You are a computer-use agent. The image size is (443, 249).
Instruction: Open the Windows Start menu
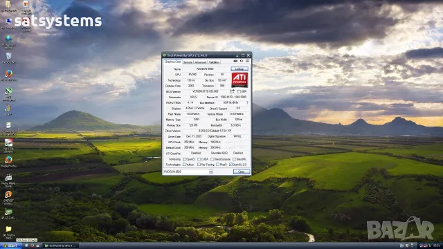tap(10, 246)
